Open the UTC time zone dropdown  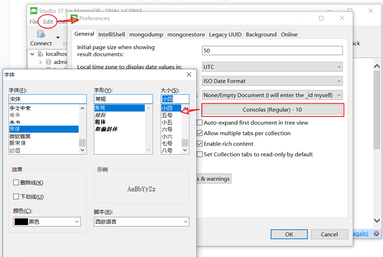pos(272,67)
